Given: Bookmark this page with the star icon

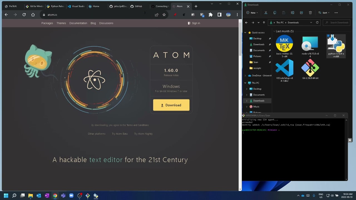Looking at the screenshot, I should pyautogui.click(x=164, y=15).
